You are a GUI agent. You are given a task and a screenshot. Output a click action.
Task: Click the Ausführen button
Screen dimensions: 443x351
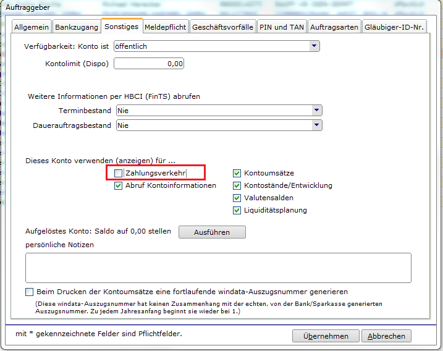pyautogui.click(x=212, y=232)
